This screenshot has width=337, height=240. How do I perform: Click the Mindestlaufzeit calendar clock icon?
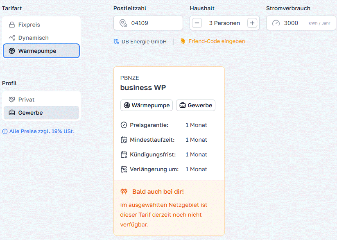(124, 140)
